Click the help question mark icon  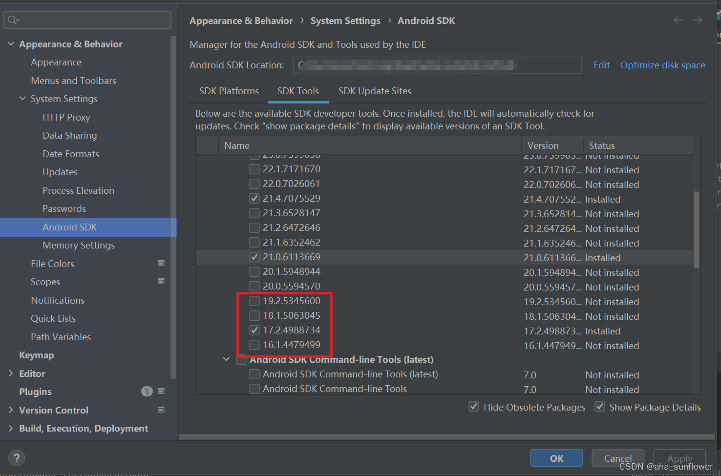click(16, 457)
